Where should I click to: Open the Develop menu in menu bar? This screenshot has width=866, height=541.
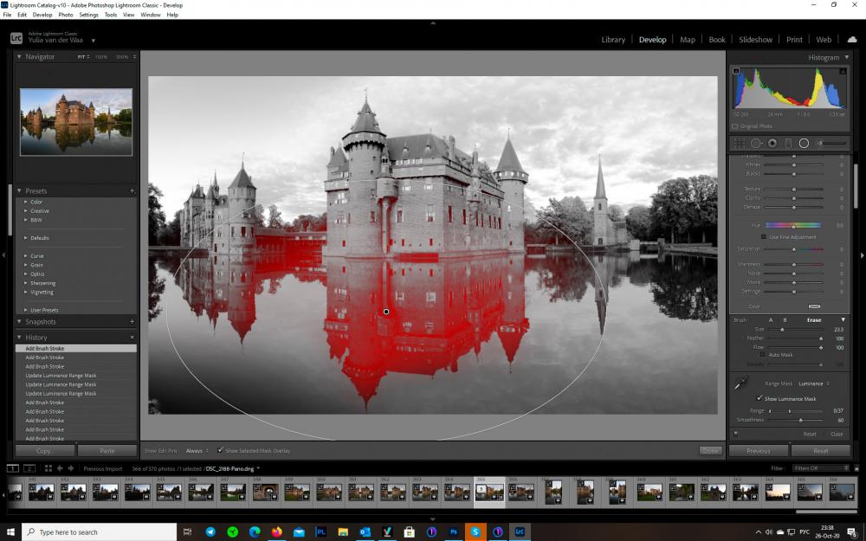[x=42, y=15]
